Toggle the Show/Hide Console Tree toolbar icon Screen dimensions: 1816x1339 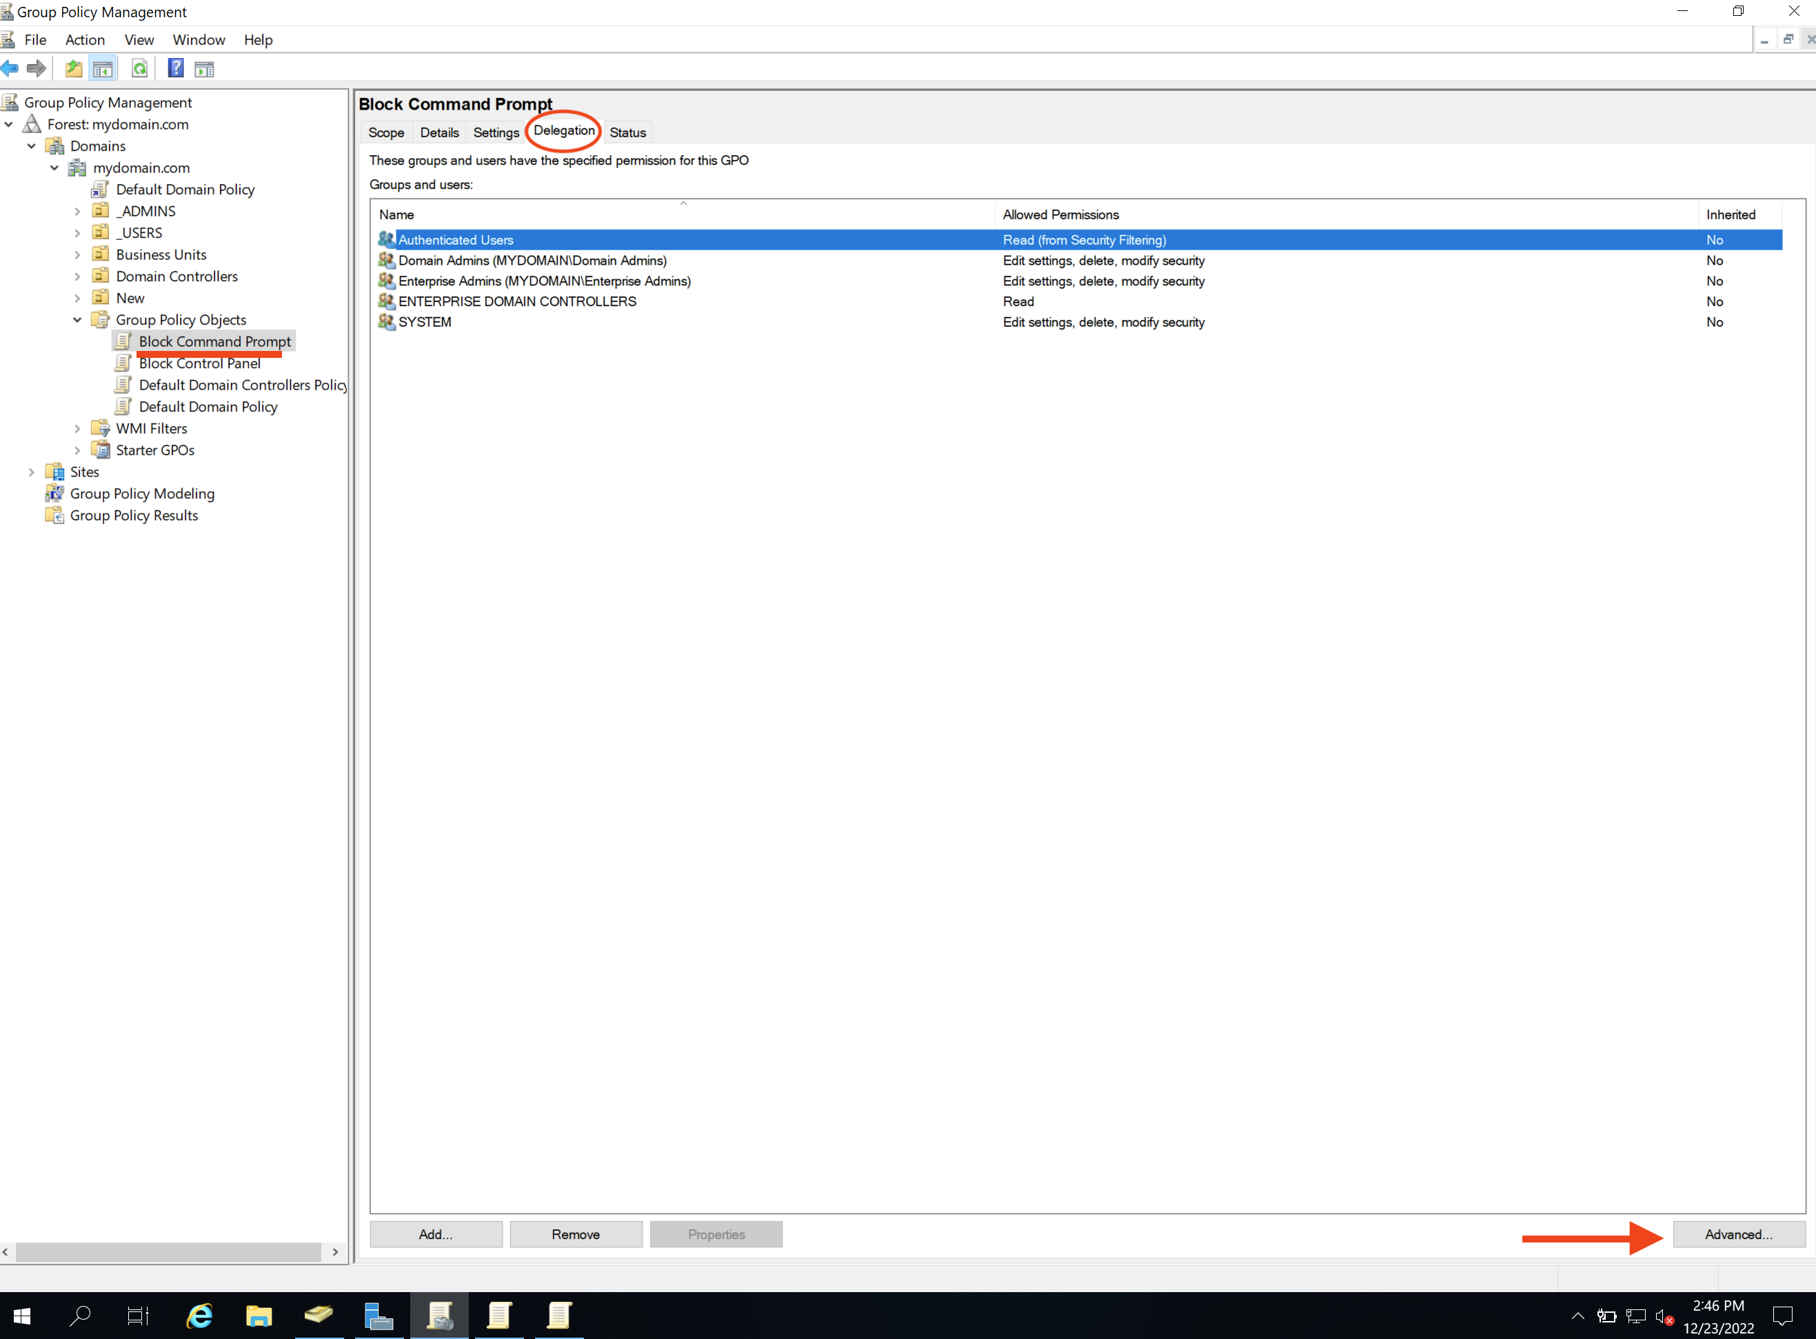point(103,68)
